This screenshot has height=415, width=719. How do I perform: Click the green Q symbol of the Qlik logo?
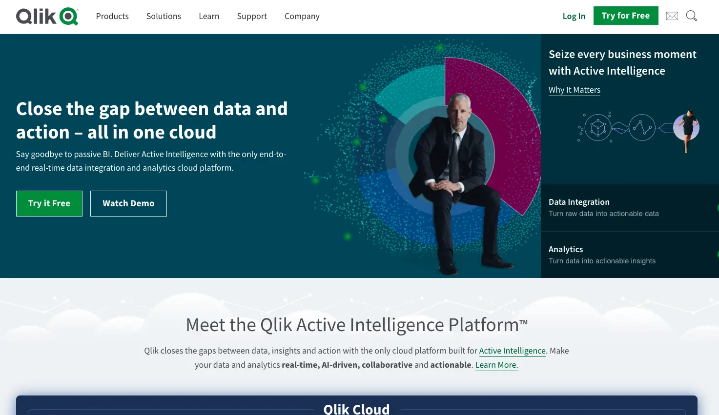point(68,15)
